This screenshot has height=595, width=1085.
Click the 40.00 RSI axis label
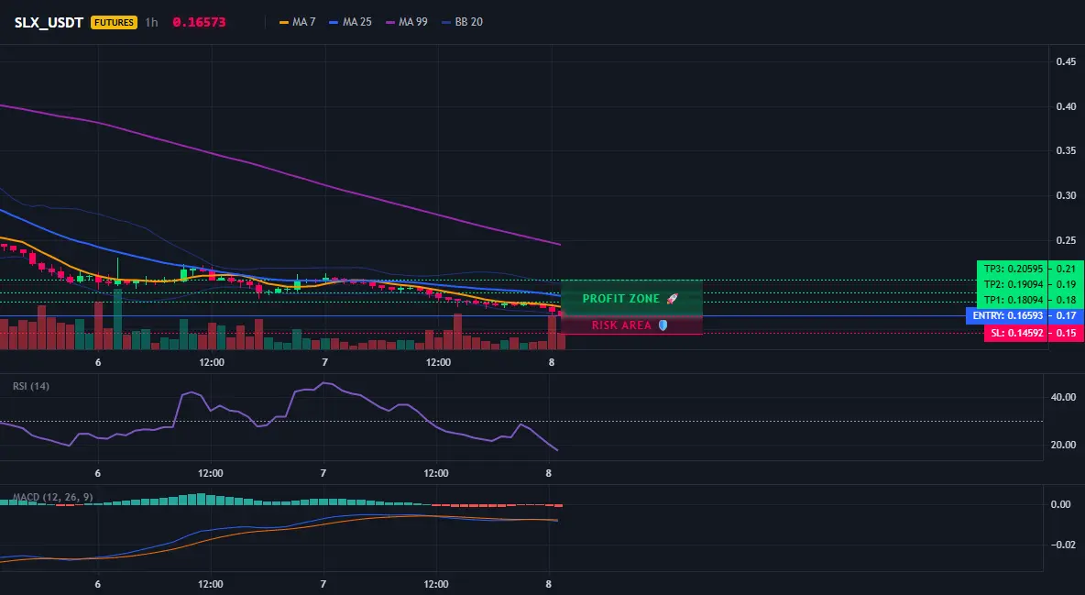[x=1064, y=397]
